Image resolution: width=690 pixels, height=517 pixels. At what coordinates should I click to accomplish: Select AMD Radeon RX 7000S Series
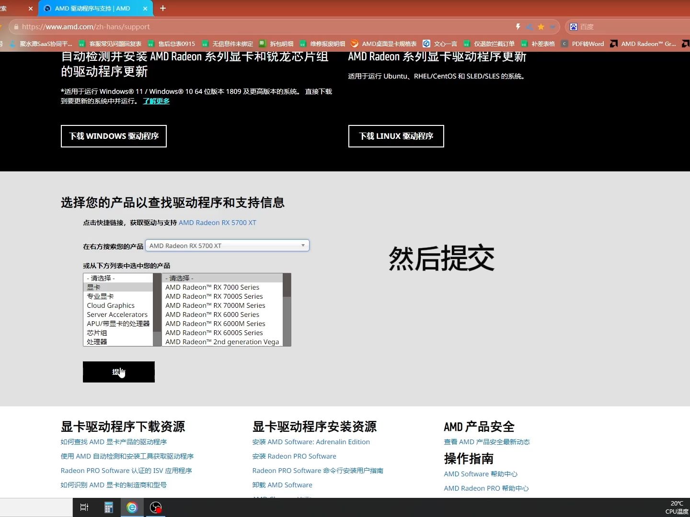point(222,296)
